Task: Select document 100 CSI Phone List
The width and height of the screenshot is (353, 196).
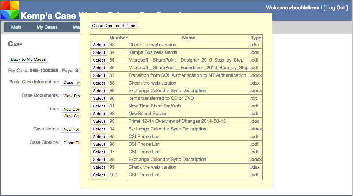Action: coord(99,175)
